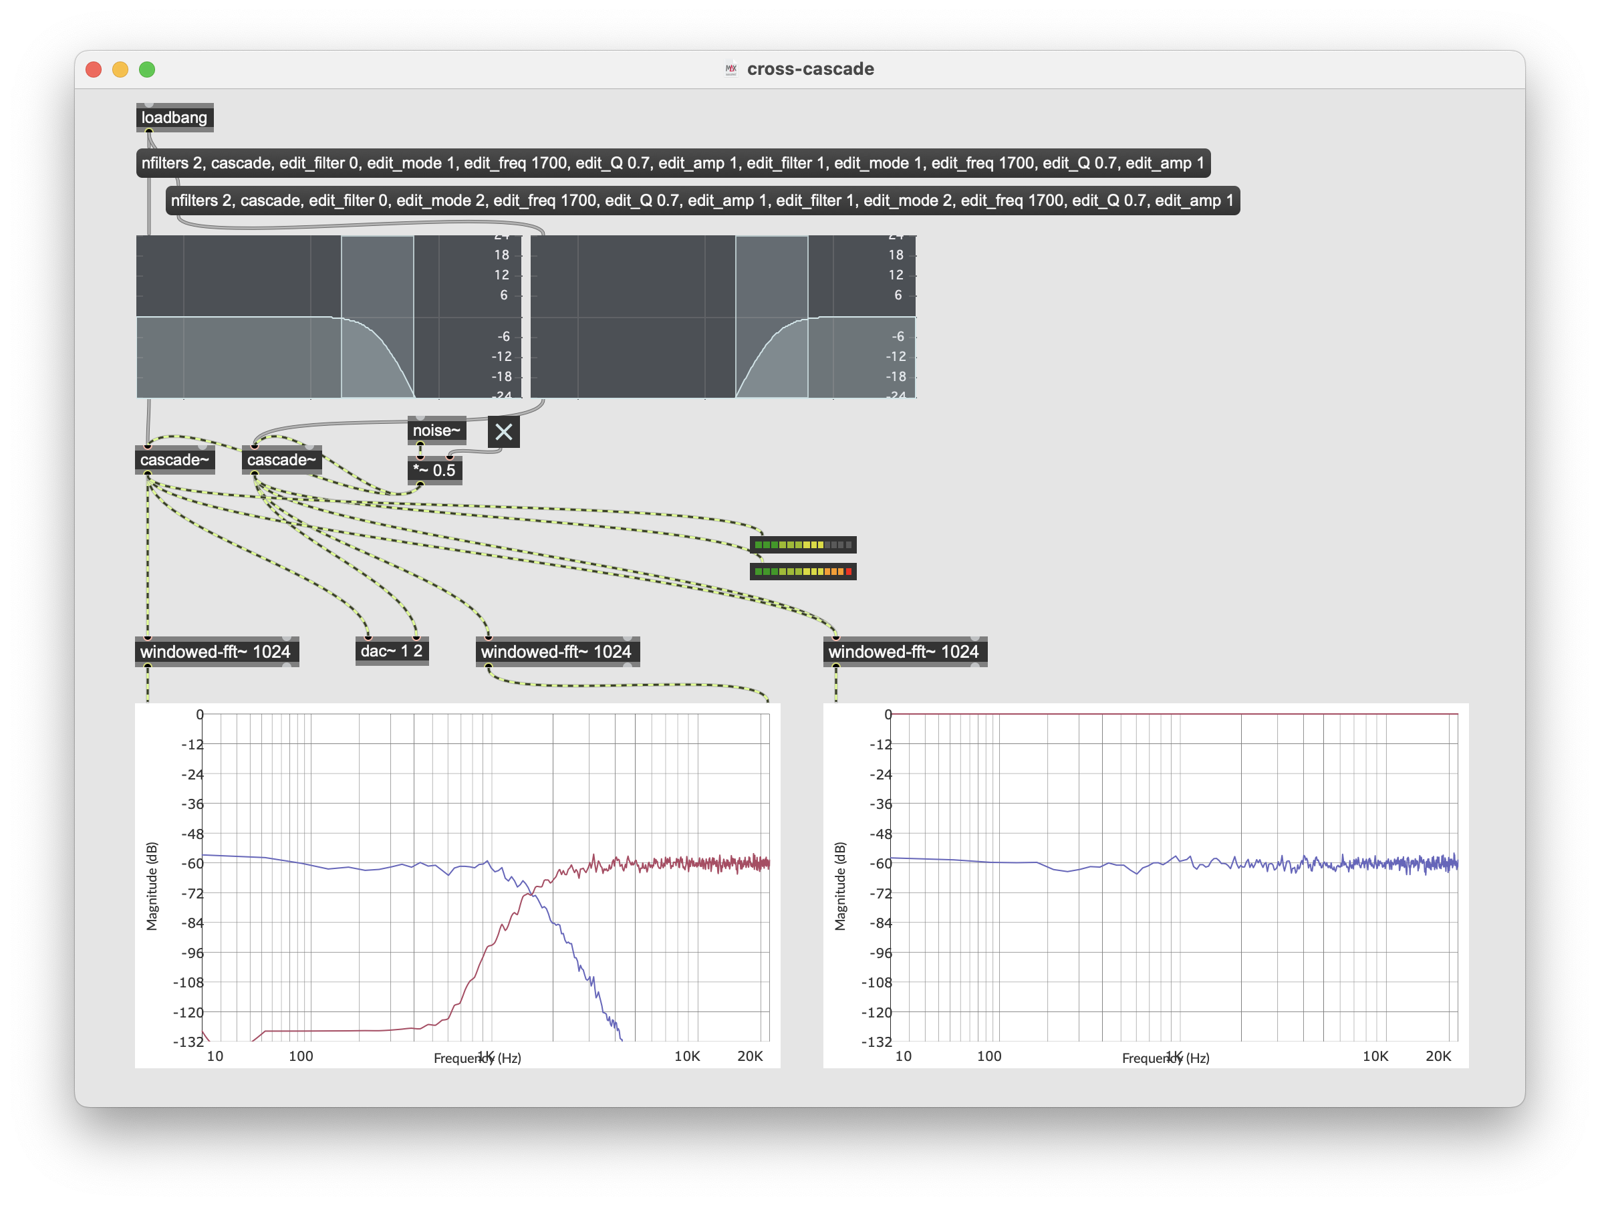Select the middle windowed-fft~ 1024 object
1600x1206 pixels.
(556, 652)
